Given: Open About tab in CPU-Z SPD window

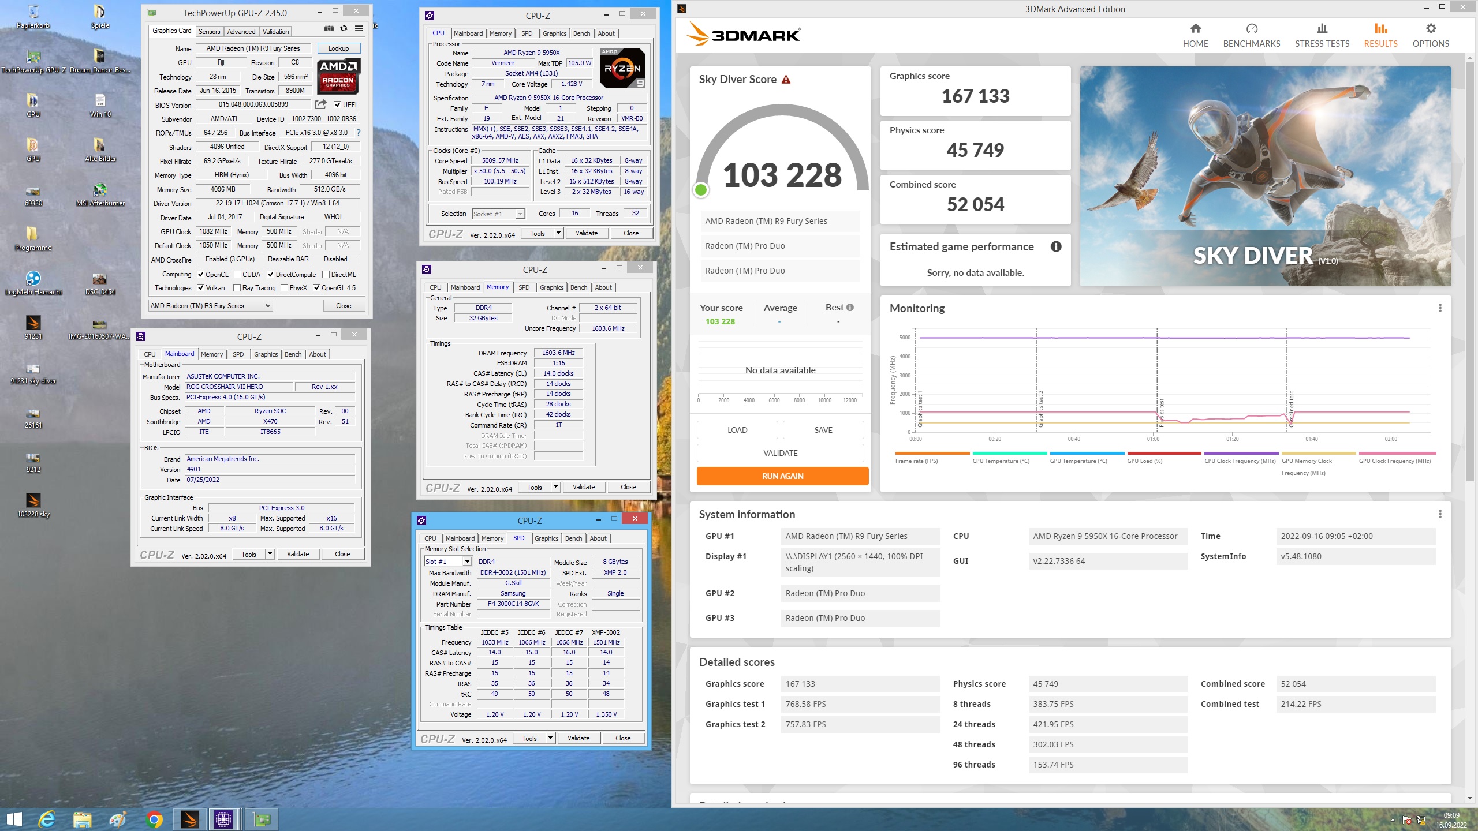Looking at the screenshot, I should 598,538.
